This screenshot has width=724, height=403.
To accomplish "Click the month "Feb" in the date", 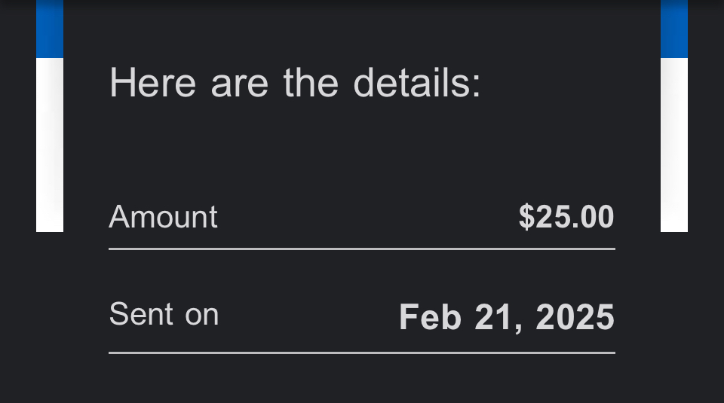I will [430, 317].
